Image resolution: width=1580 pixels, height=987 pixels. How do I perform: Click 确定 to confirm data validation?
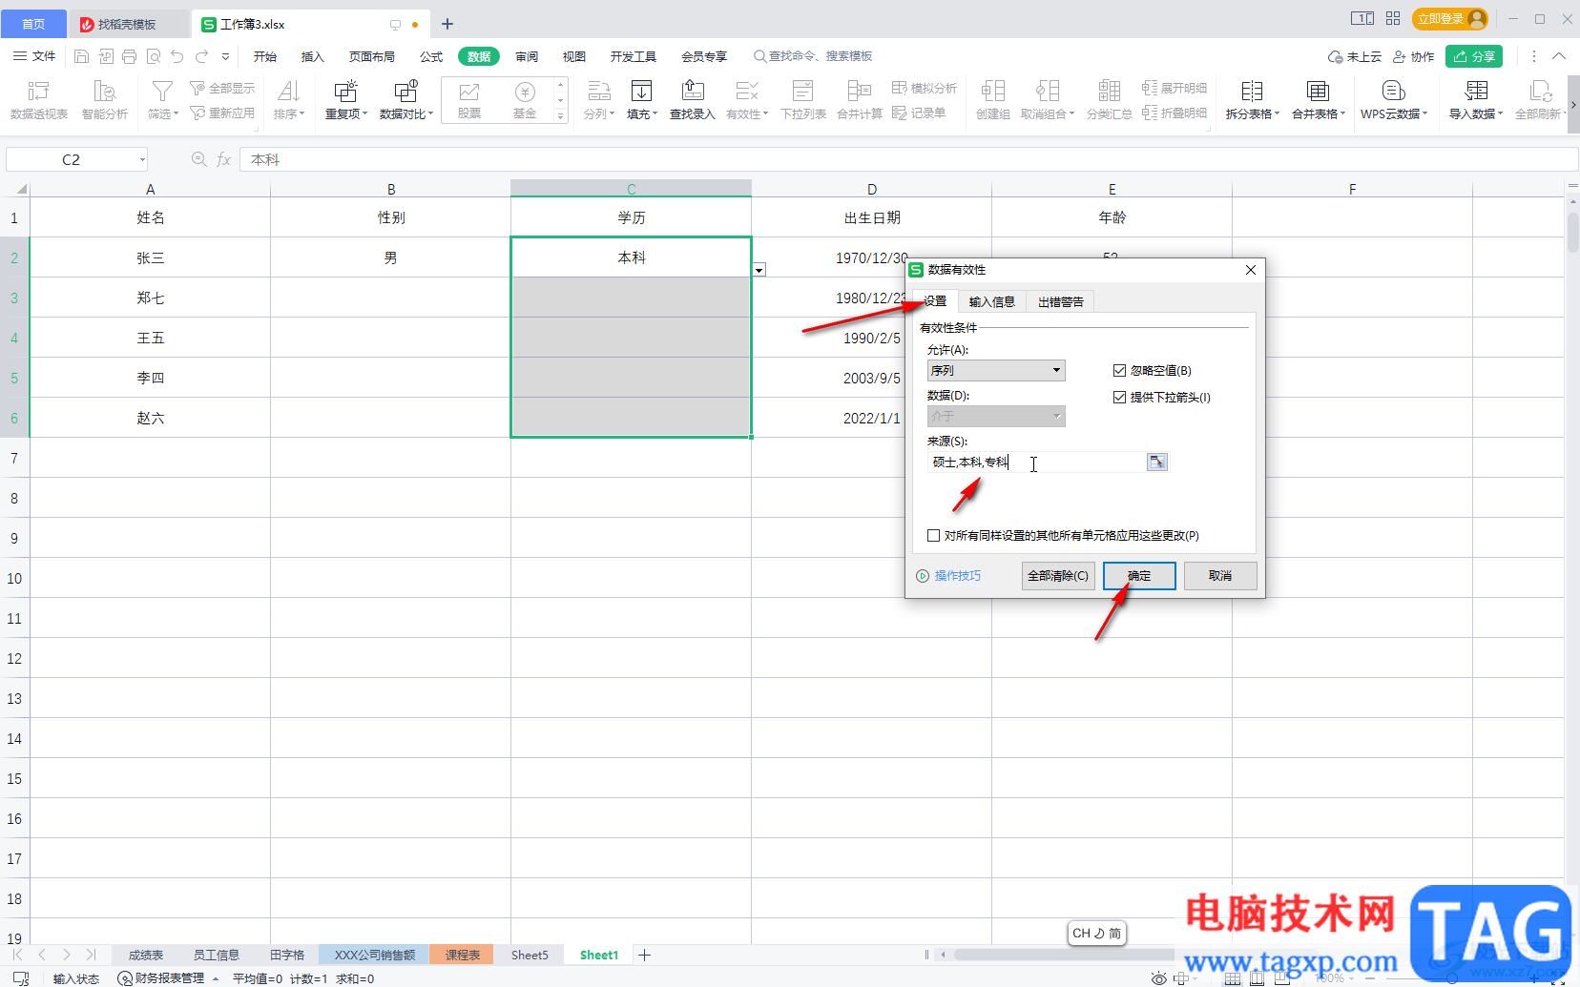(x=1139, y=575)
